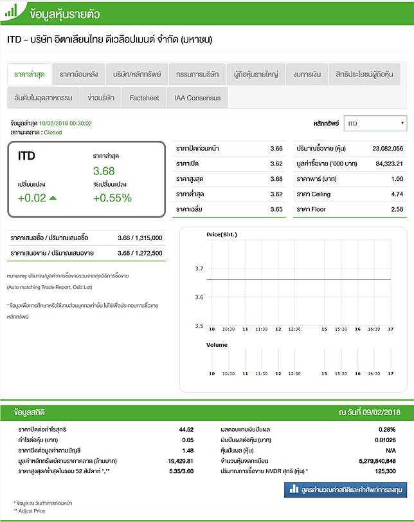Image resolution: width=414 pixels, height=522 pixels.
Task: Switch to ผู้ถือหุ้นรายใหญ่ tab
Action: (256, 74)
